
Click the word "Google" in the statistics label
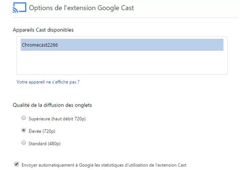(x=86, y=165)
